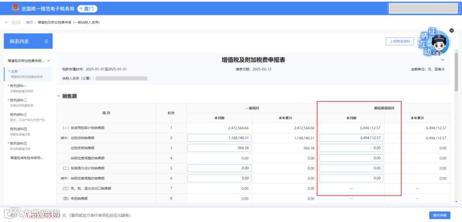This screenshot has width=462, height=222.
Task: Edit 应税货物销售额 即征即退 本月数 field
Action: click(x=351, y=138)
